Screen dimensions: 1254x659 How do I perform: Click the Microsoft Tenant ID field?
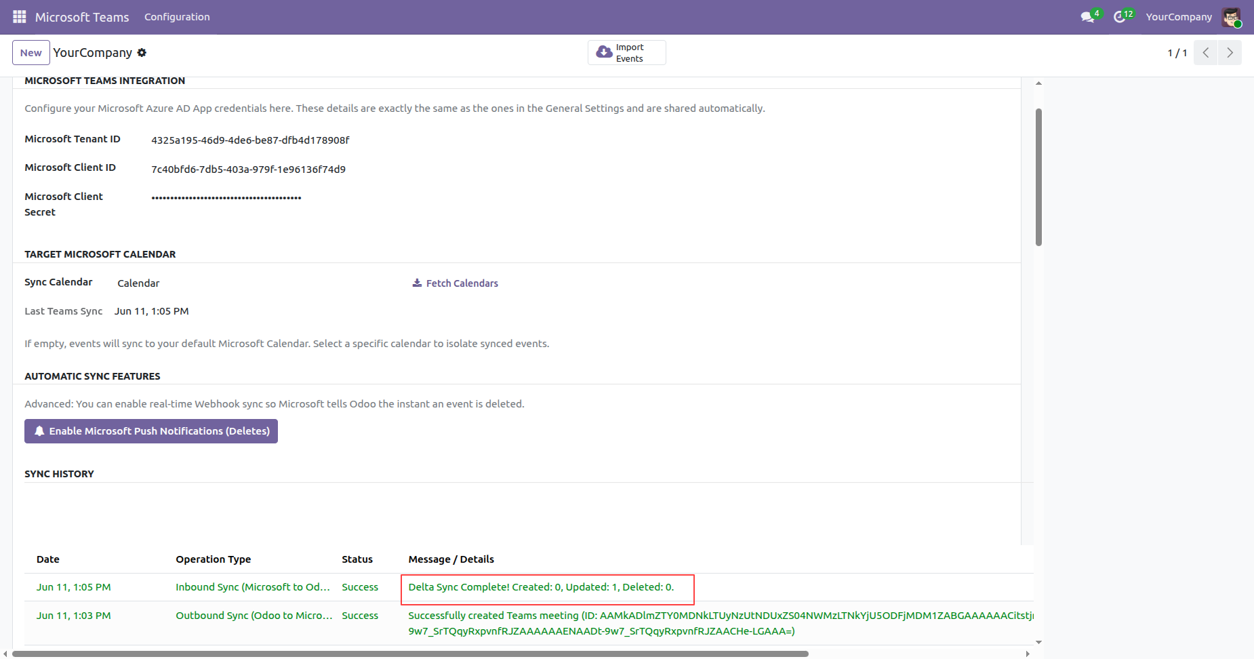tap(250, 140)
